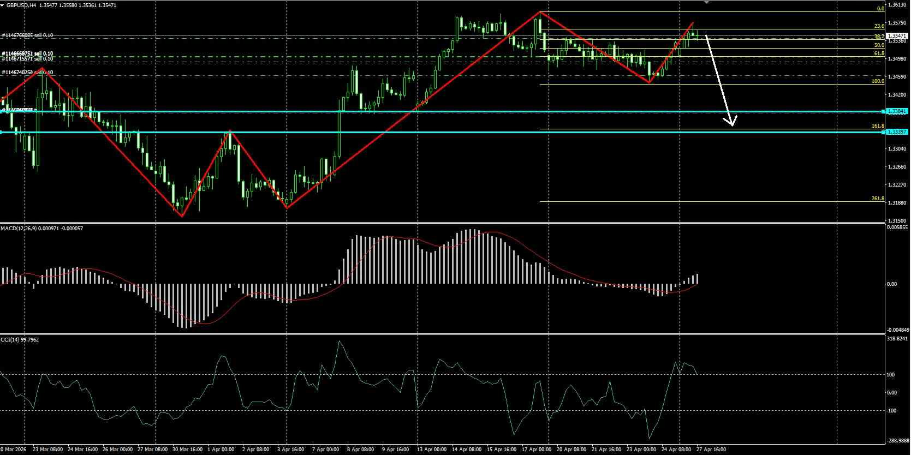Click the 1.32660 price scale value

897,167
